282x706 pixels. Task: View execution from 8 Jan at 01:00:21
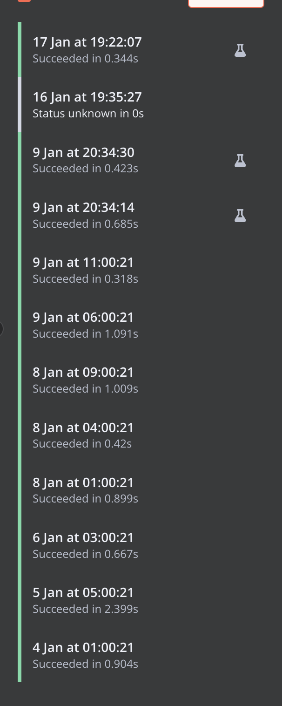(x=85, y=490)
